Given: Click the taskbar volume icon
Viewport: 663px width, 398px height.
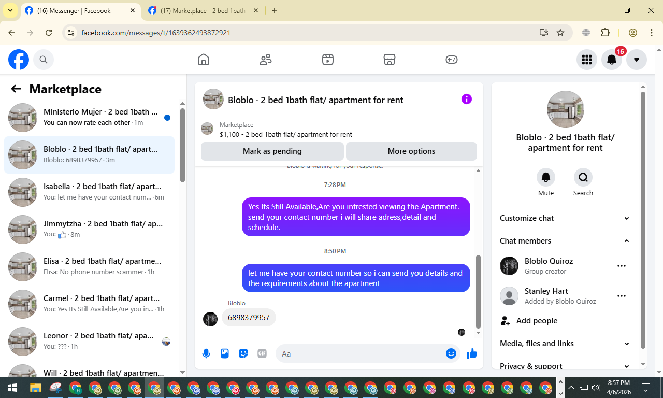Looking at the screenshot, I should [x=596, y=388].
